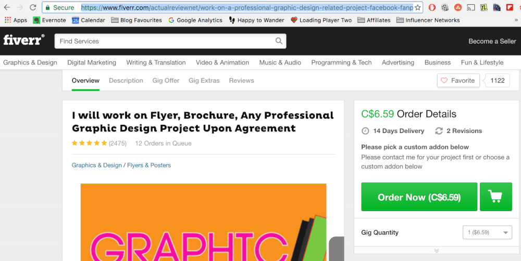
Task: Click the 12 Orders in Queue text
Action: point(163,143)
